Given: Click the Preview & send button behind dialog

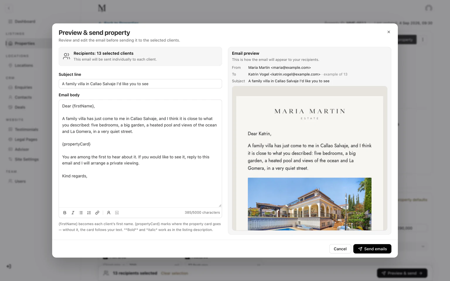Looking at the screenshot, I should click(402, 273).
